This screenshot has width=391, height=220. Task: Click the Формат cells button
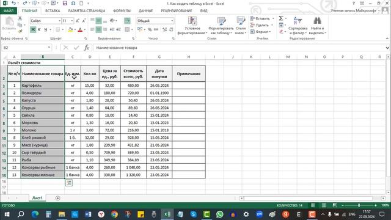coord(261,32)
